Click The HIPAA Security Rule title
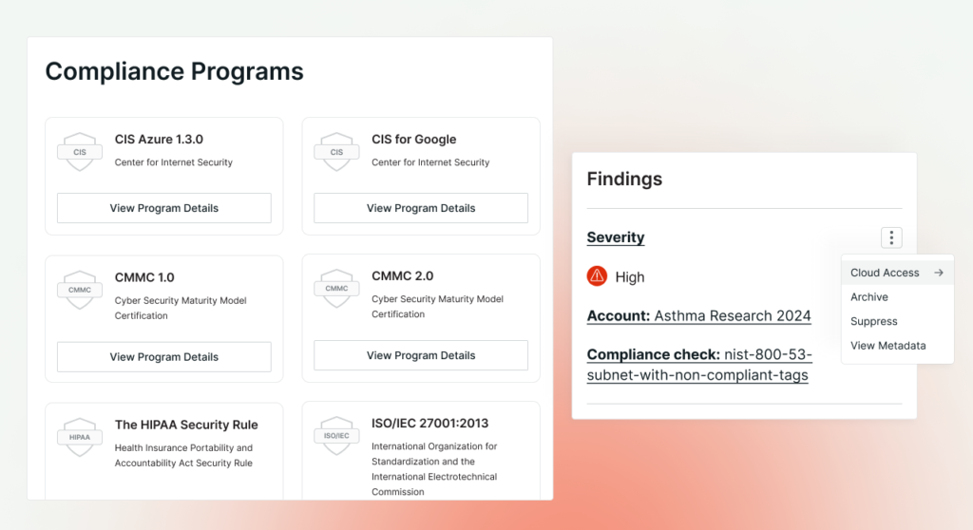The height and width of the screenshot is (530, 973). [186, 425]
